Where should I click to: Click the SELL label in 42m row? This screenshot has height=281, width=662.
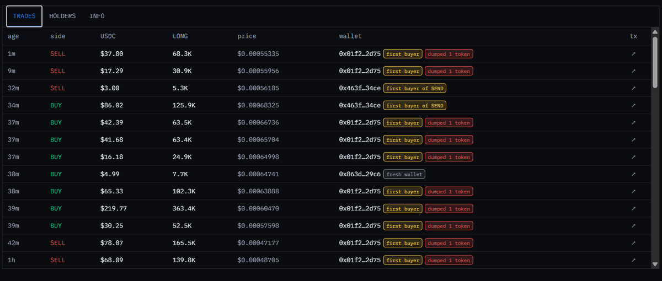(58, 243)
